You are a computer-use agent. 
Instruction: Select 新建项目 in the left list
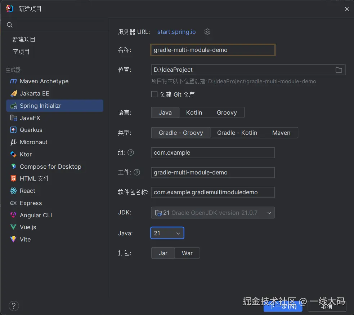point(24,40)
